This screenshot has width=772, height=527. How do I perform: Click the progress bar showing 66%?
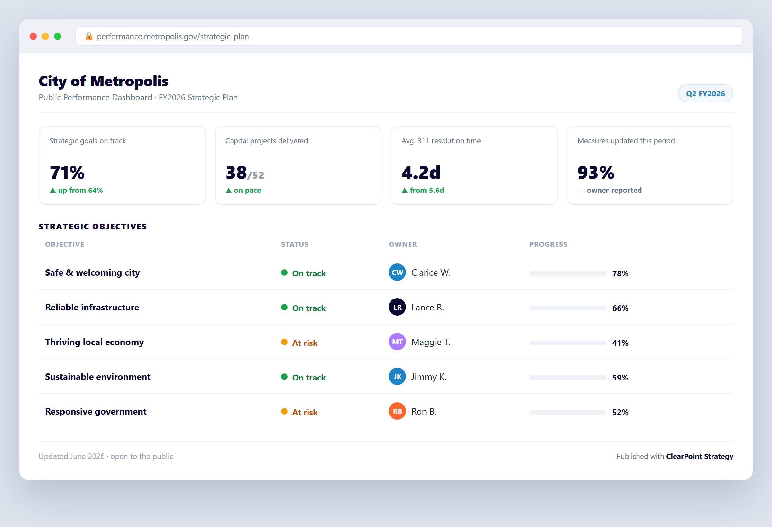pyautogui.click(x=568, y=308)
